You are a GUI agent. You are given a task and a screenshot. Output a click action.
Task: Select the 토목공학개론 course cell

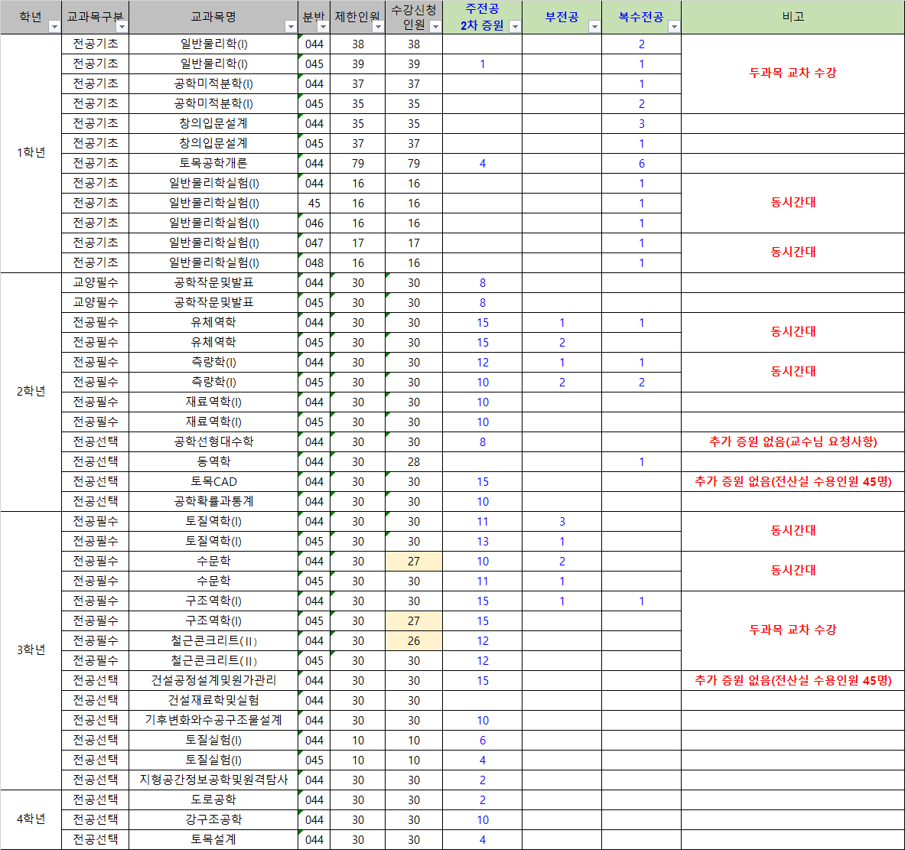click(213, 163)
